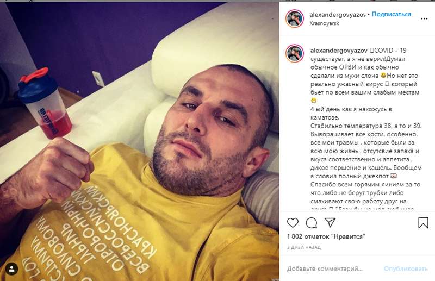
Task: Click the selfie photo in the post
Action: (140, 141)
